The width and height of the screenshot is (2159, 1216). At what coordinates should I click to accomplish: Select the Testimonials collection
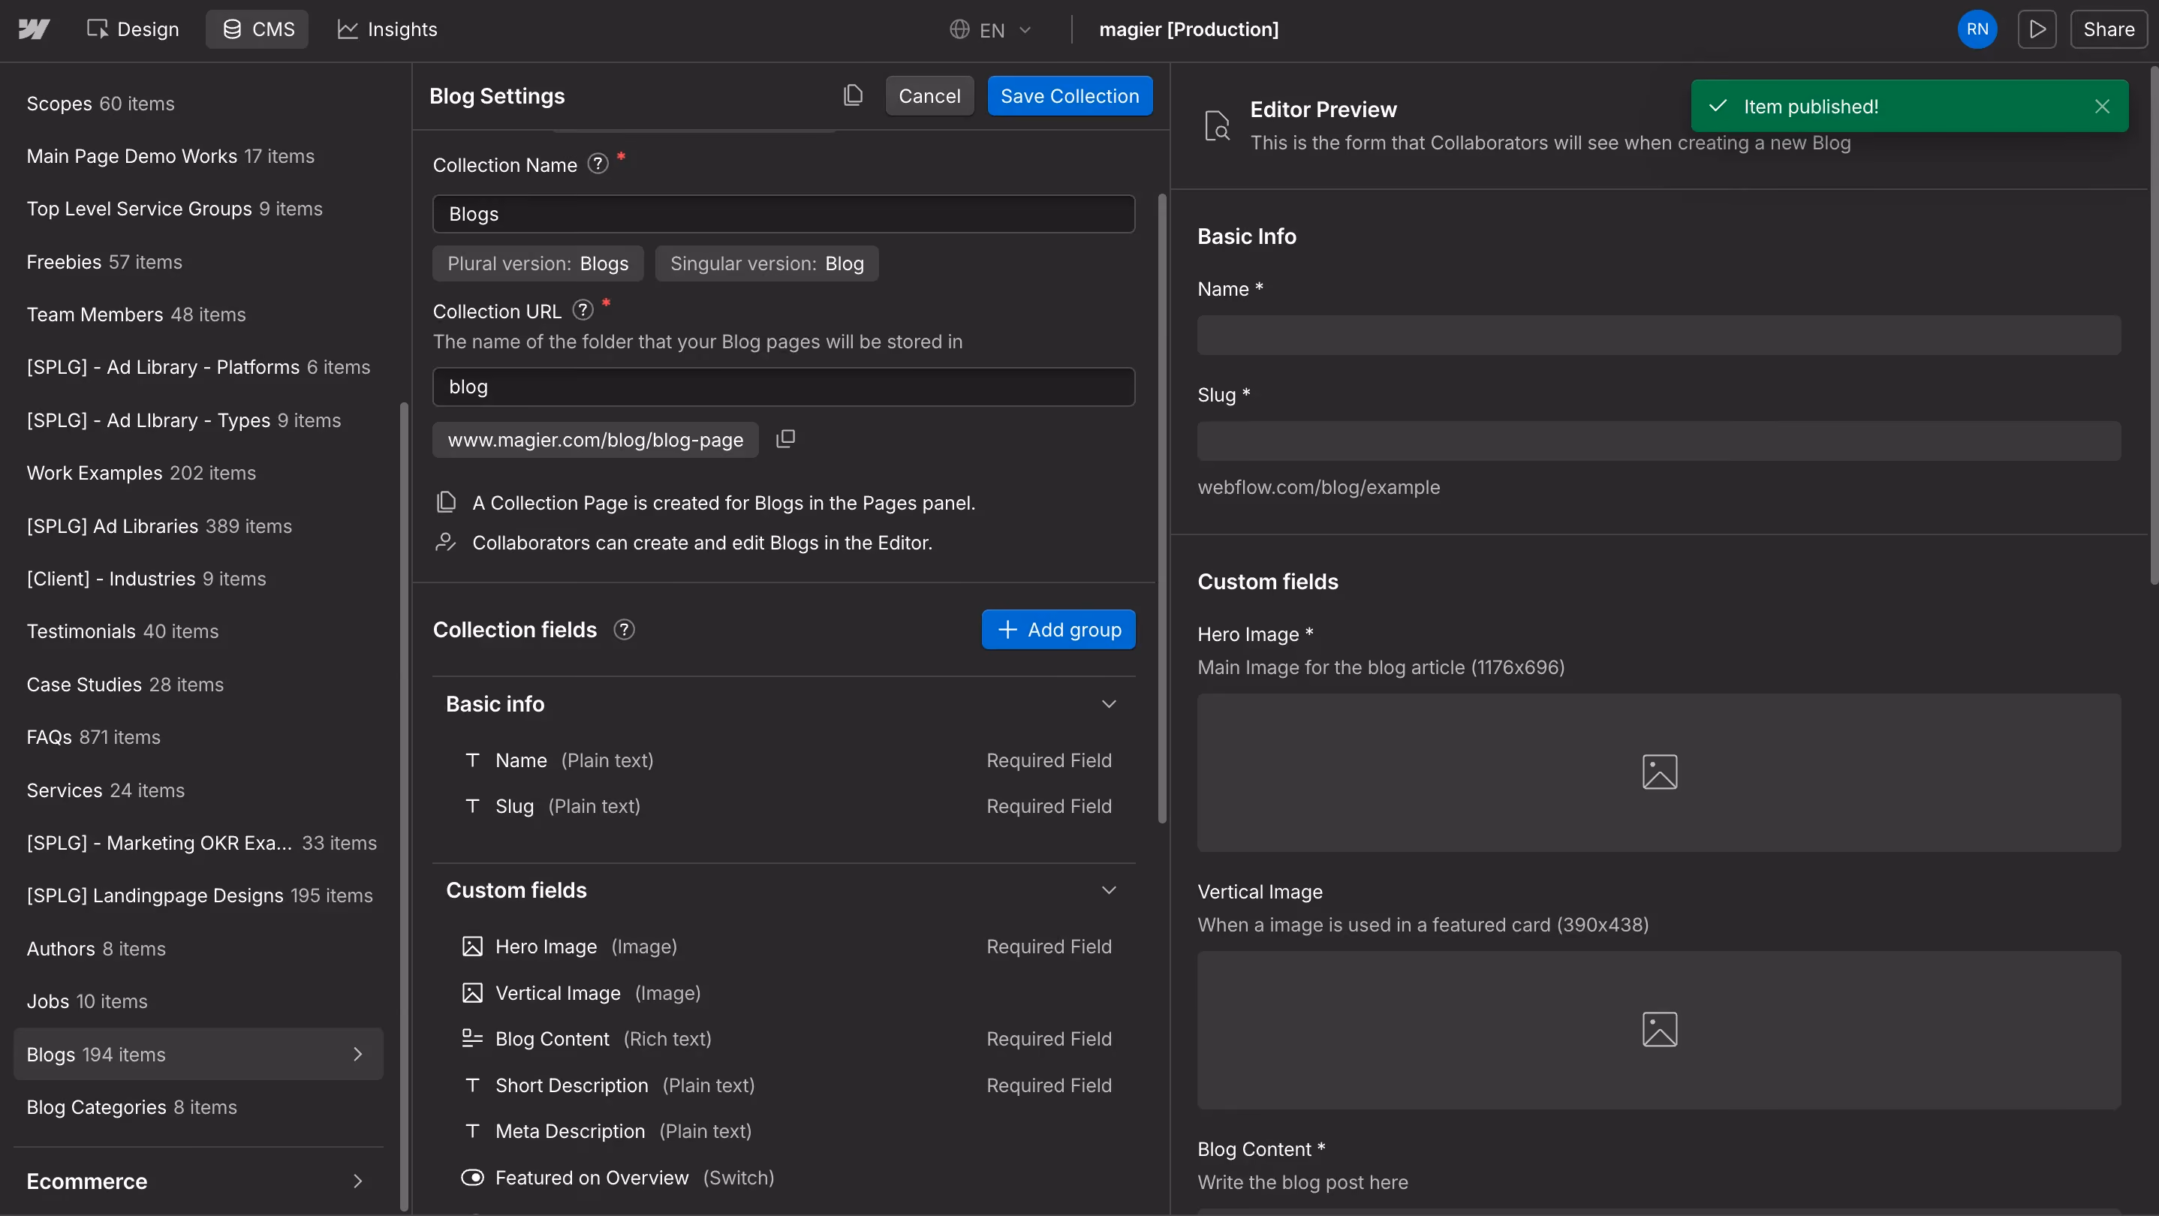point(197,632)
